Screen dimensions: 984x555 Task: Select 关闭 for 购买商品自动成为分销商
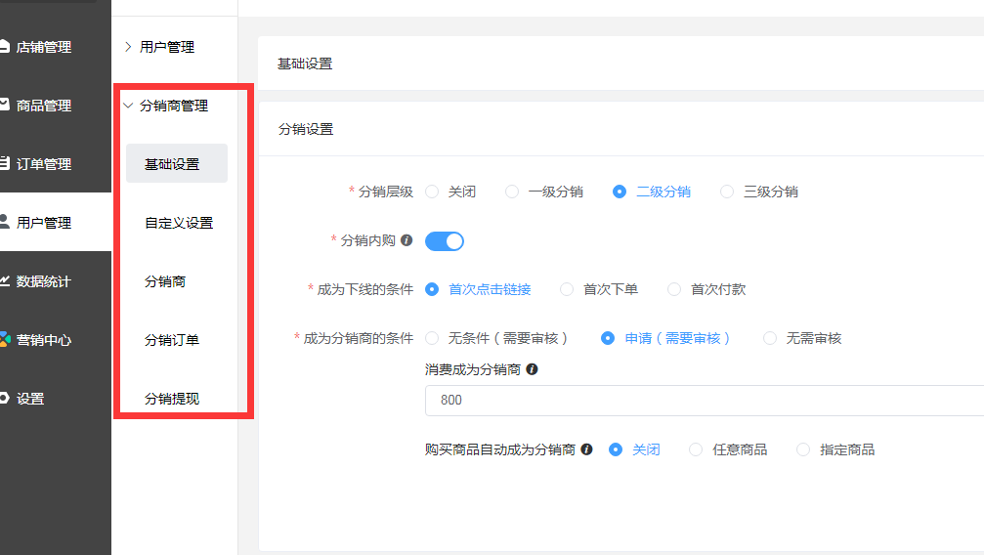tap(616, 449)
